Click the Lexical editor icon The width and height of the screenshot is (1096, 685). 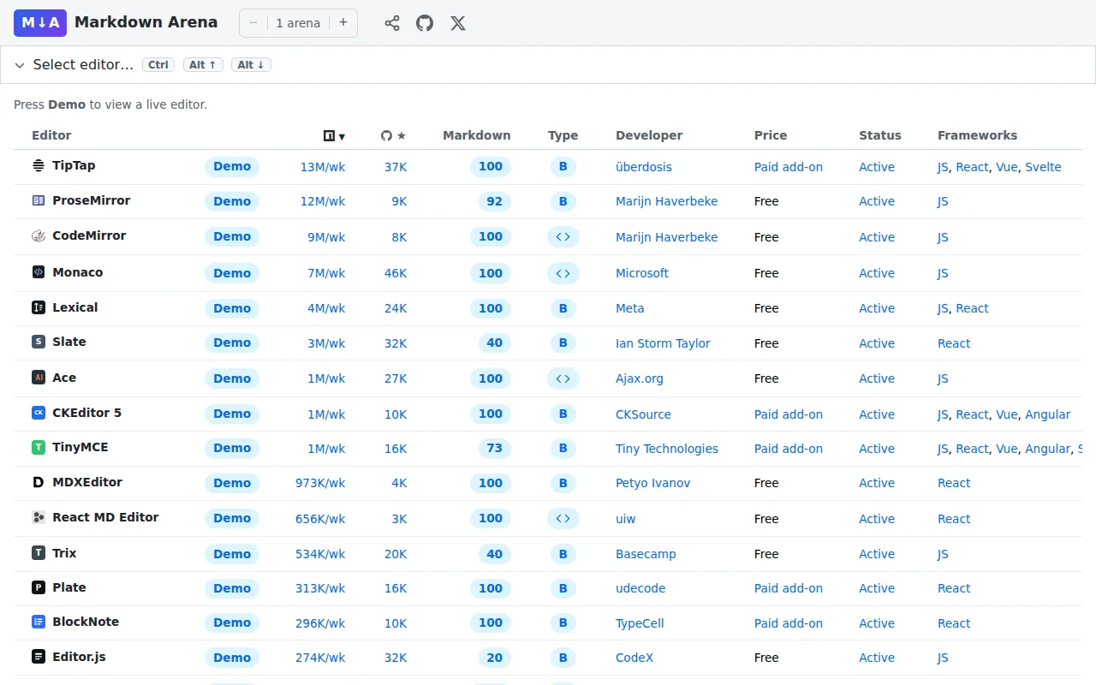click(x=38, y=307)
